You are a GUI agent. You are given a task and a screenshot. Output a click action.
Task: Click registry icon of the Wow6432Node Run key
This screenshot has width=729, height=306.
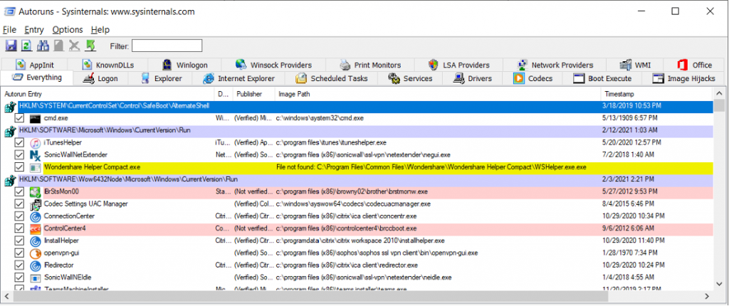[x=10, y=180]
